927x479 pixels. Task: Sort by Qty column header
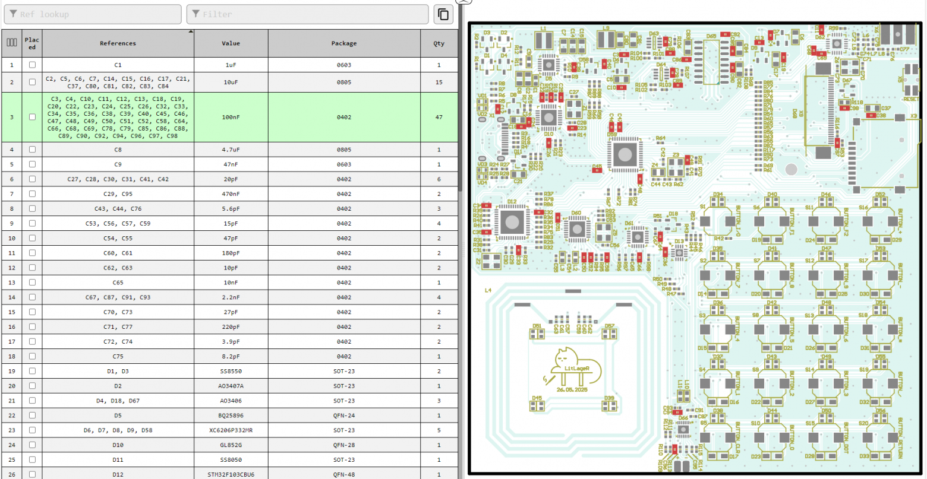pyautogui.click(x=439, y=43)
